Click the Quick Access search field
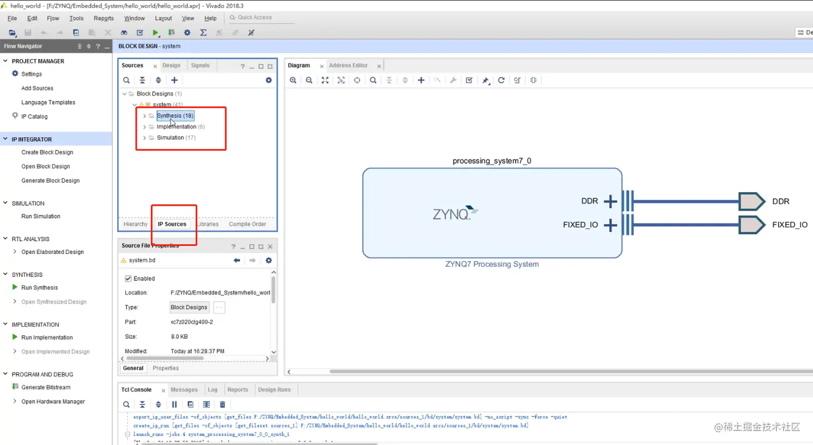Viewport: 813px width, 445px height. [261, 18]
